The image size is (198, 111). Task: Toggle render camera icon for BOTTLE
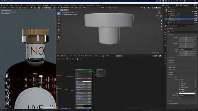click(x=196, y=13)
